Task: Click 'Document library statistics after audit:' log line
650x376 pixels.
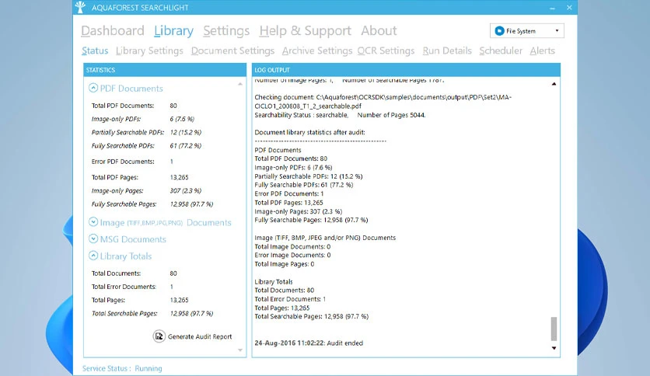Action: pyautogui.click(x=309, y=132)
